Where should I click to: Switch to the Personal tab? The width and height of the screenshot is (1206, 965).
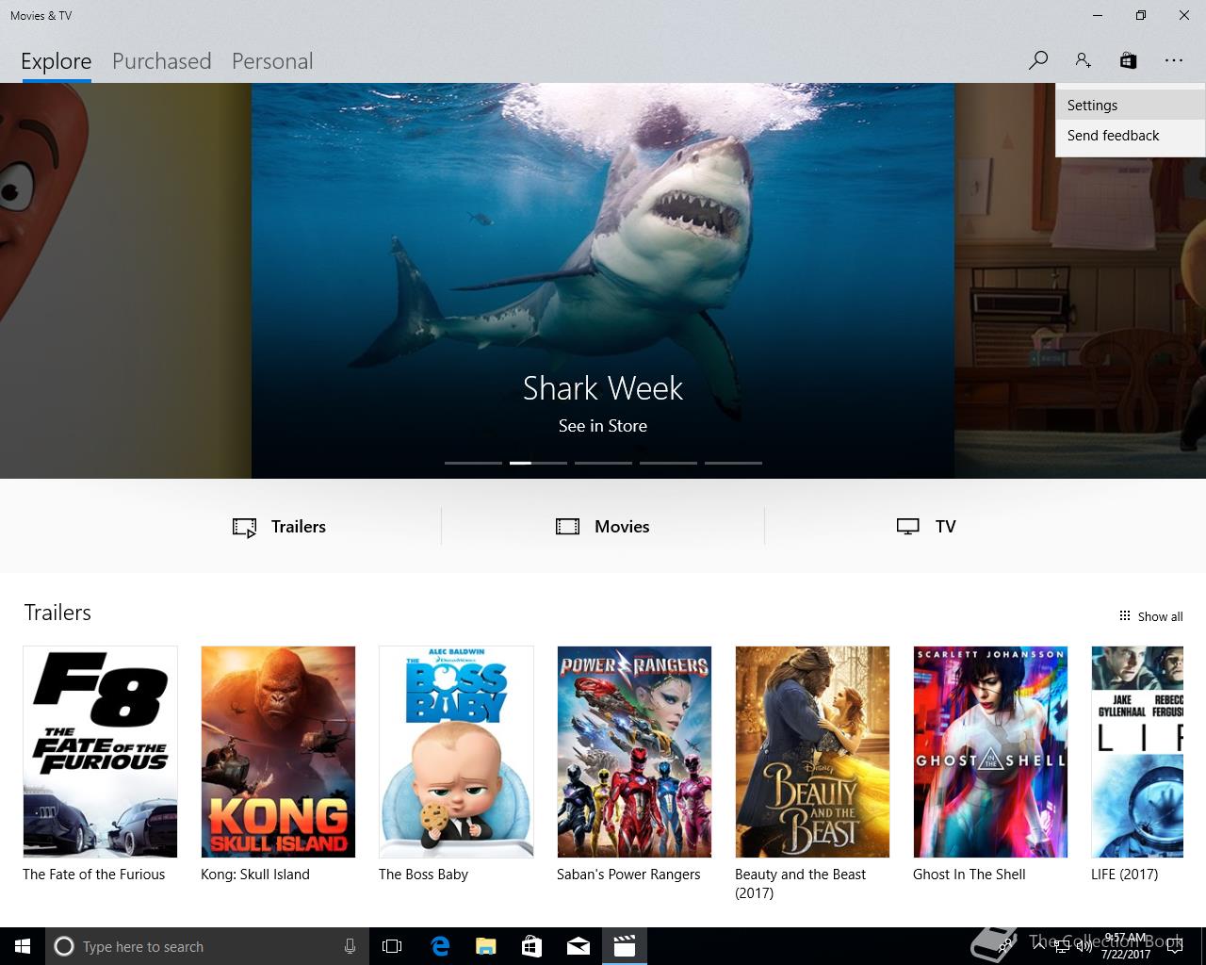(x=272, y=61)
